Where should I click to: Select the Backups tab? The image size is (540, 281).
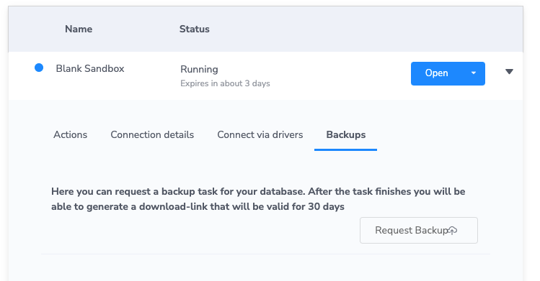(346, 135)
